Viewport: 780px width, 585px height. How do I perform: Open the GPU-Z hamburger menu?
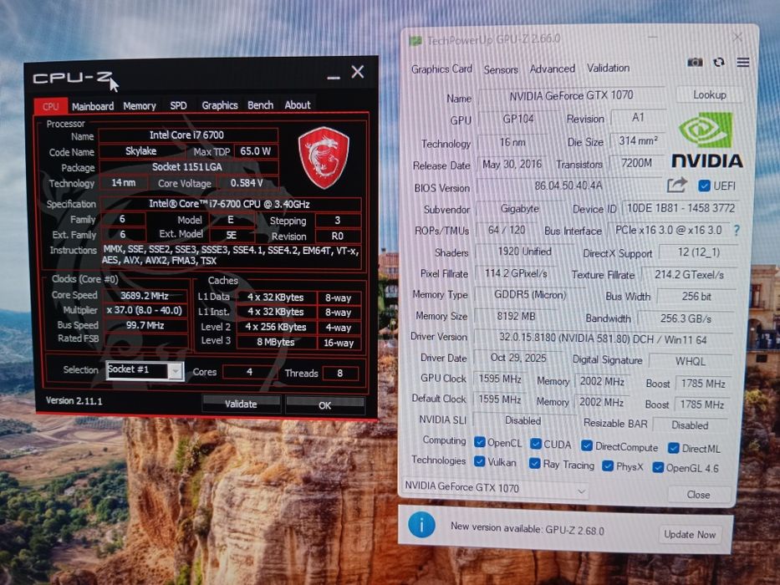[743, 62]
